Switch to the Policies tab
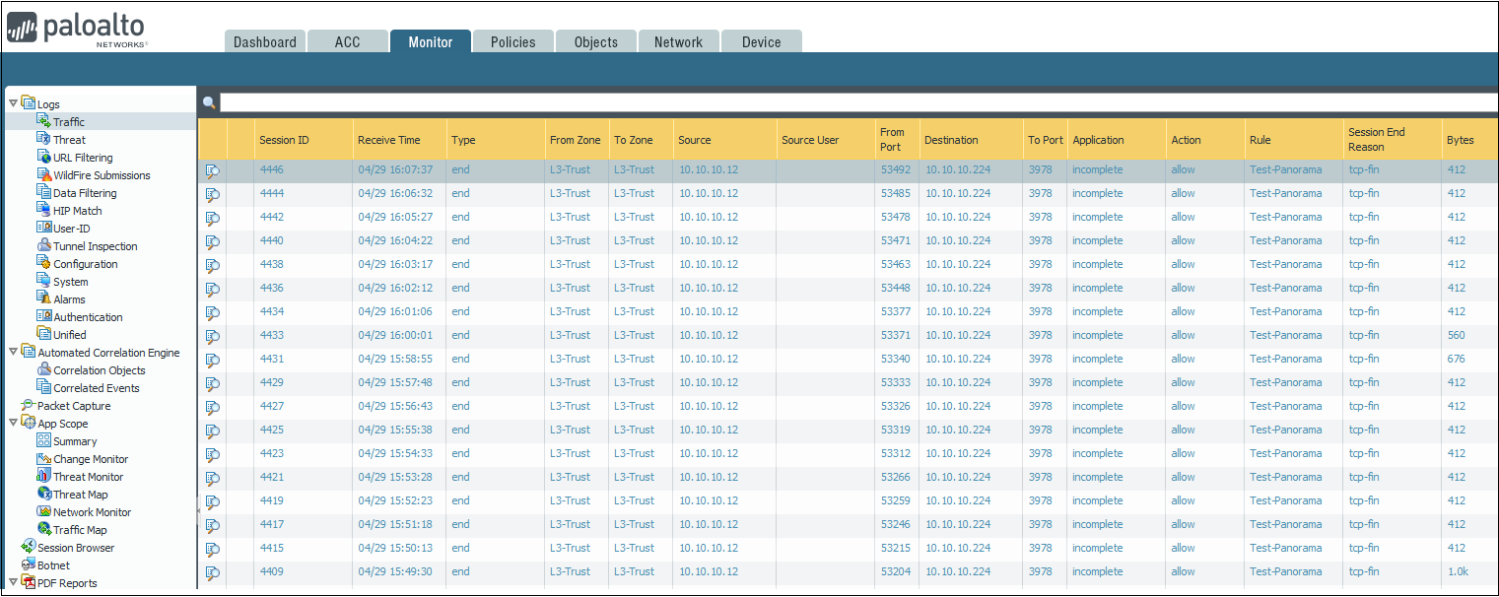 pos(512,41)
